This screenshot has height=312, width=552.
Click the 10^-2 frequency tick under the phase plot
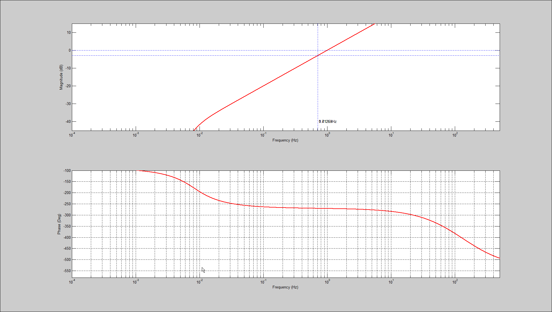pyautogui.click(x=200, y=282)
